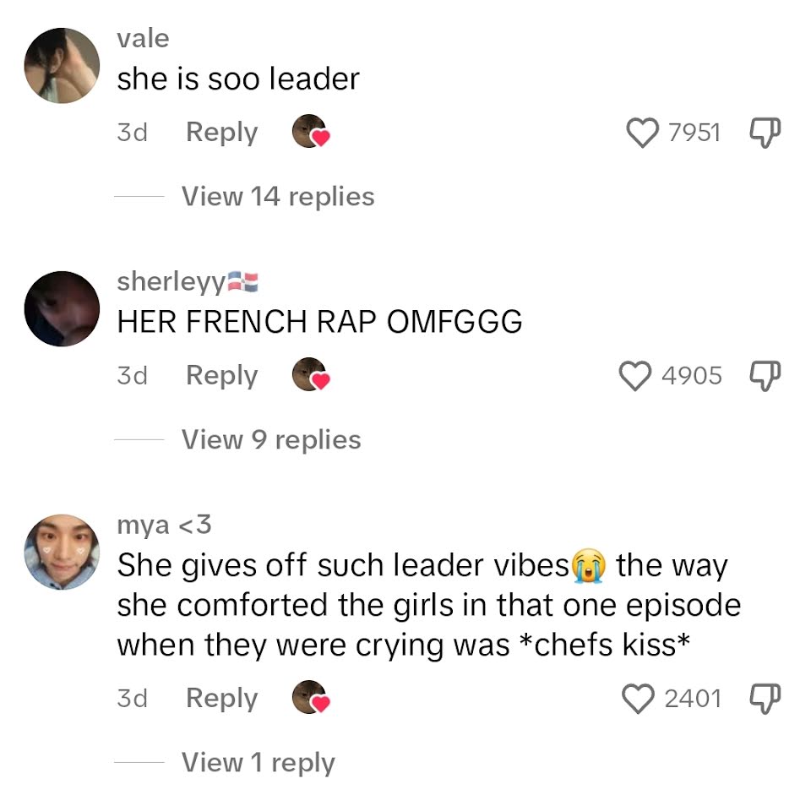The width and height of the screenshot is (811, 795).
Task: Open vale's profile picture
Action: point(62,66)
